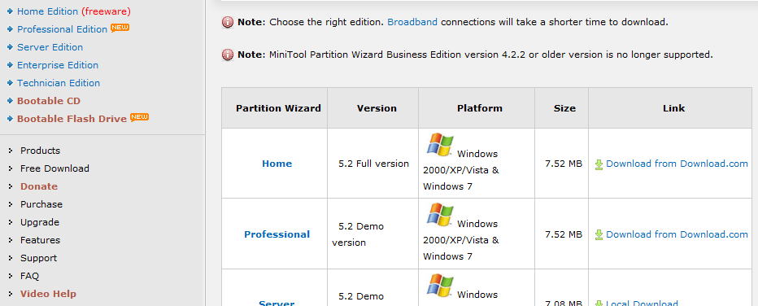Open the Broadband link in the note
This screenshot has height=306, width=758.
click(412, 22)
